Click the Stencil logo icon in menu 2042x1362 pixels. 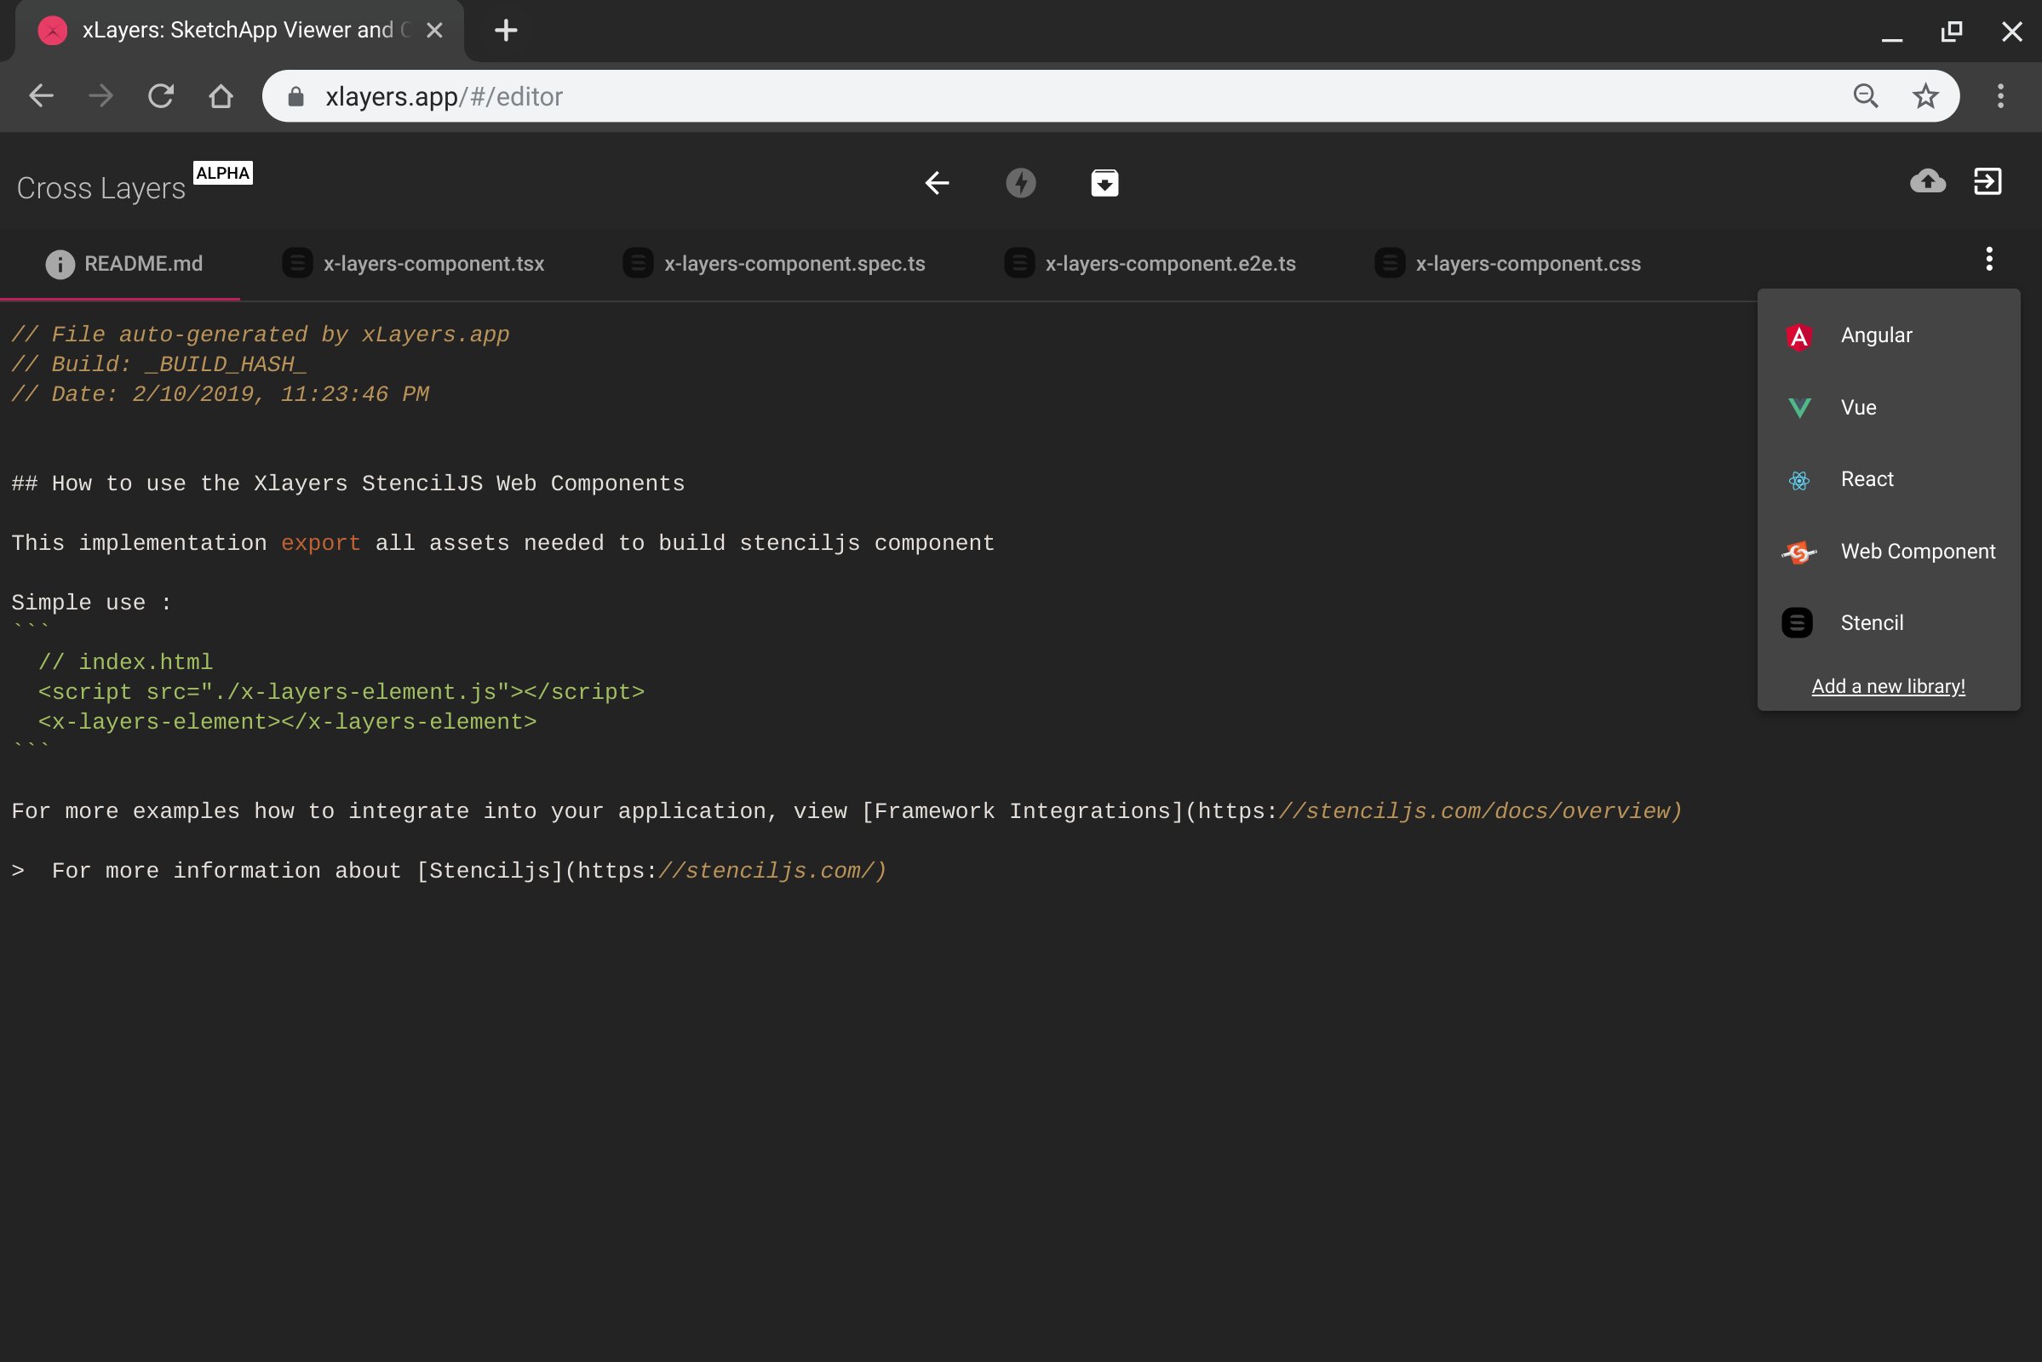click(x=1797, y=624)
